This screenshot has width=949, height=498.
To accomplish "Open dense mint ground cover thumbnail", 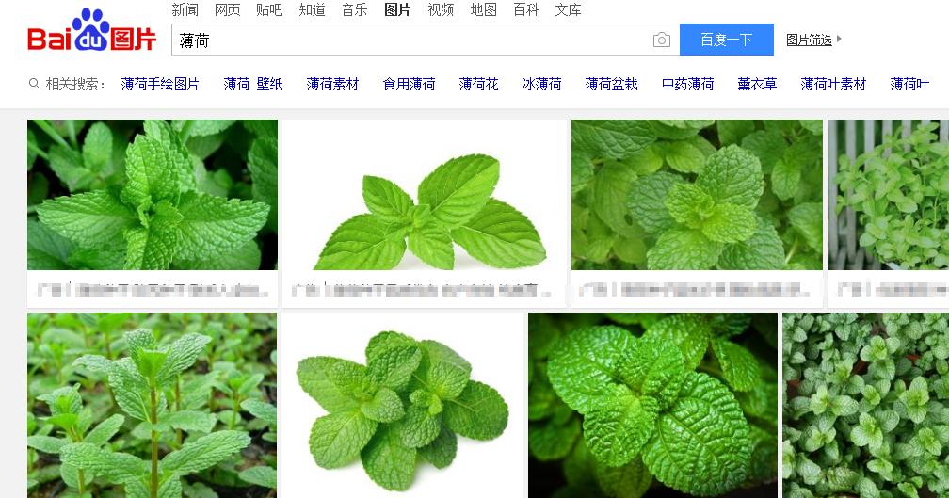I will 865,406.
